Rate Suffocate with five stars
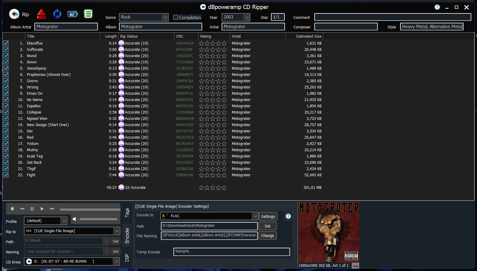The height and width of the screenshot is (271, 477). tap(224, 50)
